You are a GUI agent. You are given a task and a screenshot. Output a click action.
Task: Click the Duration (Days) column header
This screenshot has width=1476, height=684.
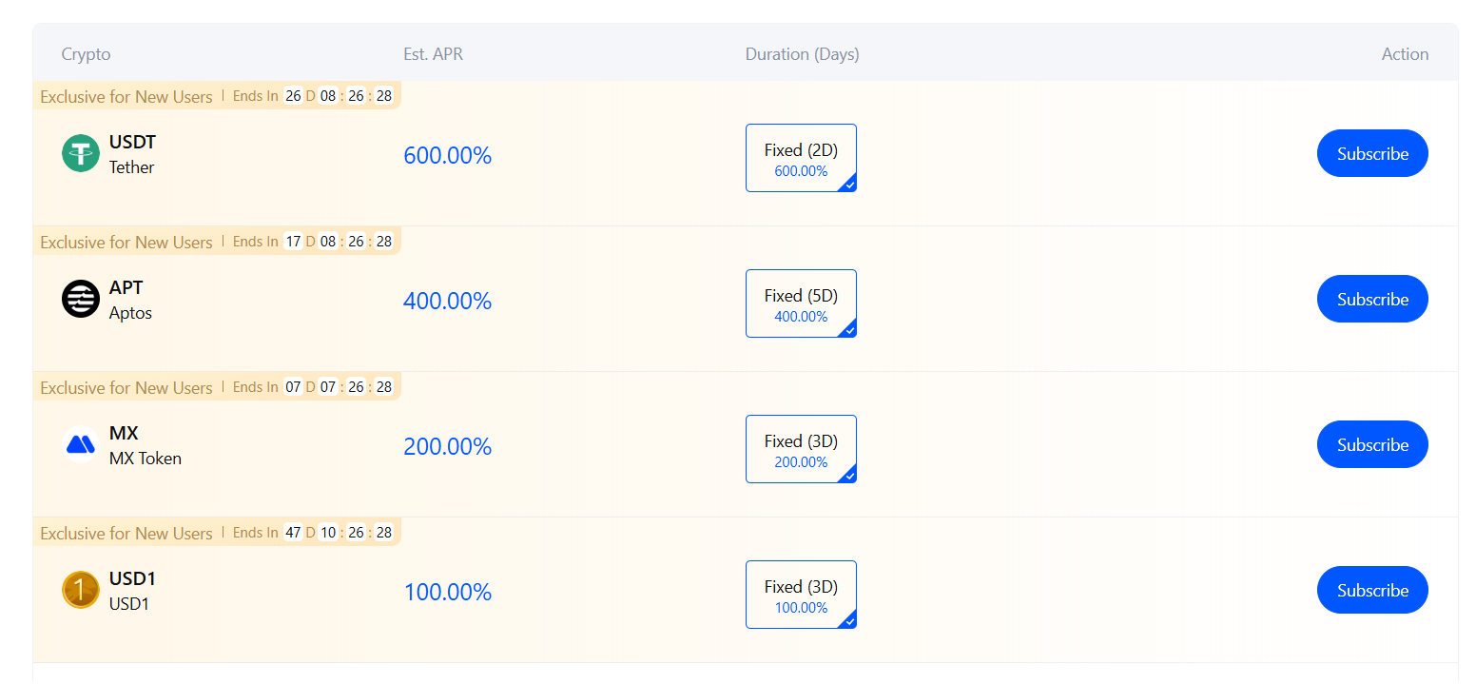pyautogui.click(x=803, y=54)
